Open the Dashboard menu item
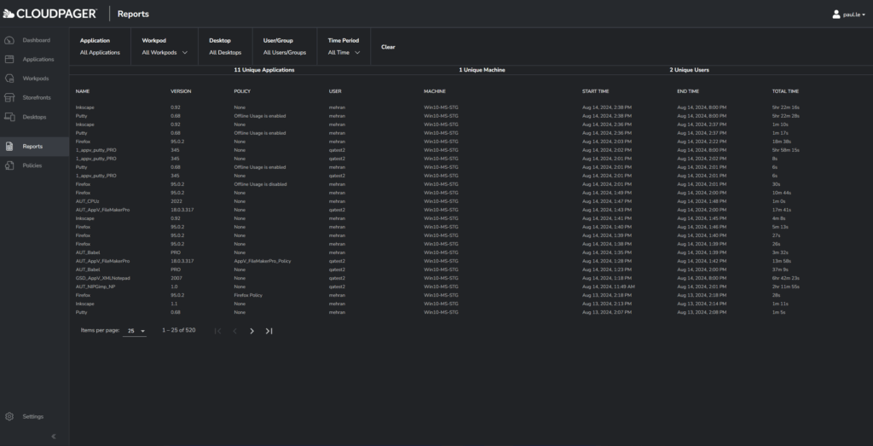 36,40
